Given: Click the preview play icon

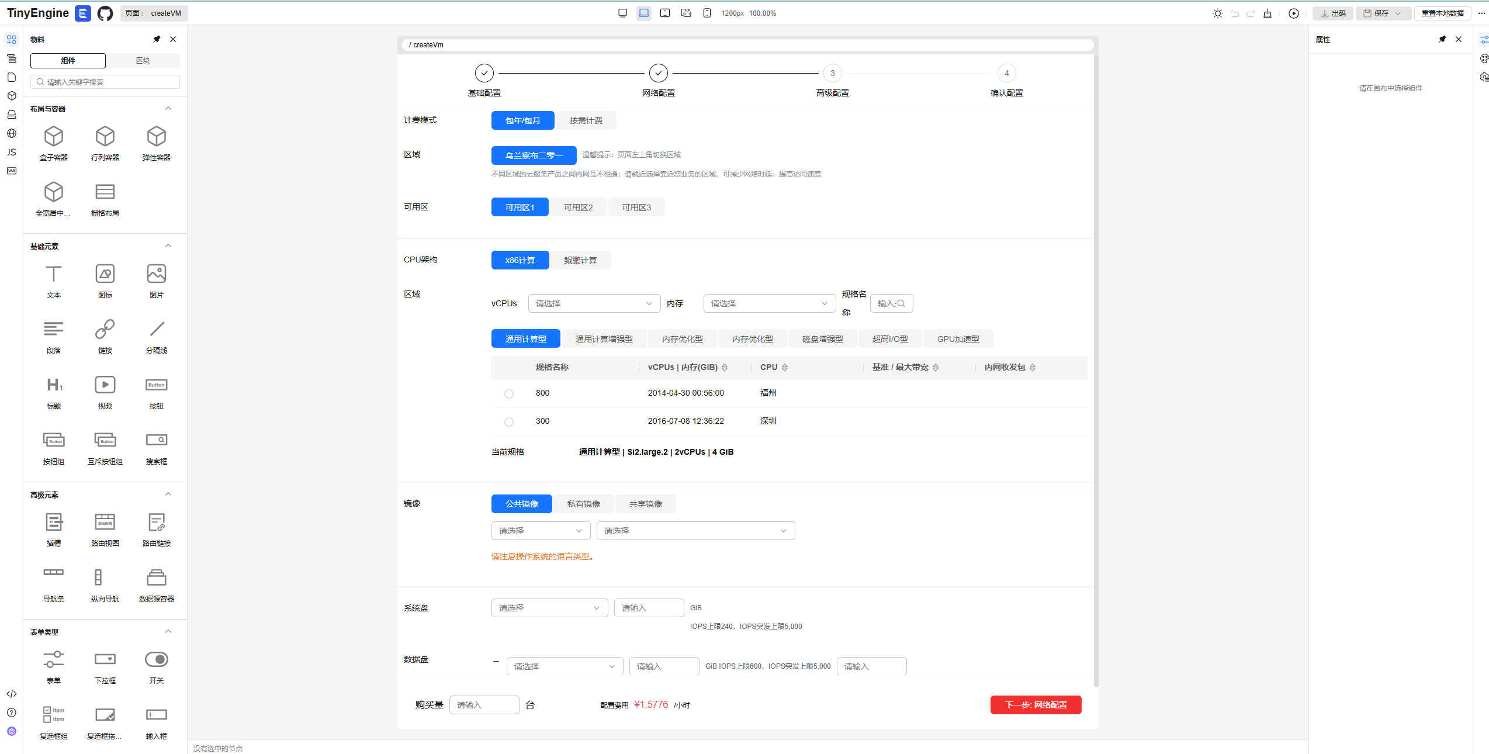Looking at the screenshot, I should 1293,13.
